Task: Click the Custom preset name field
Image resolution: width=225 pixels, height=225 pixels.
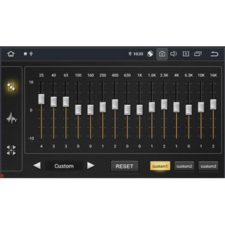Action: click(64, 166)
